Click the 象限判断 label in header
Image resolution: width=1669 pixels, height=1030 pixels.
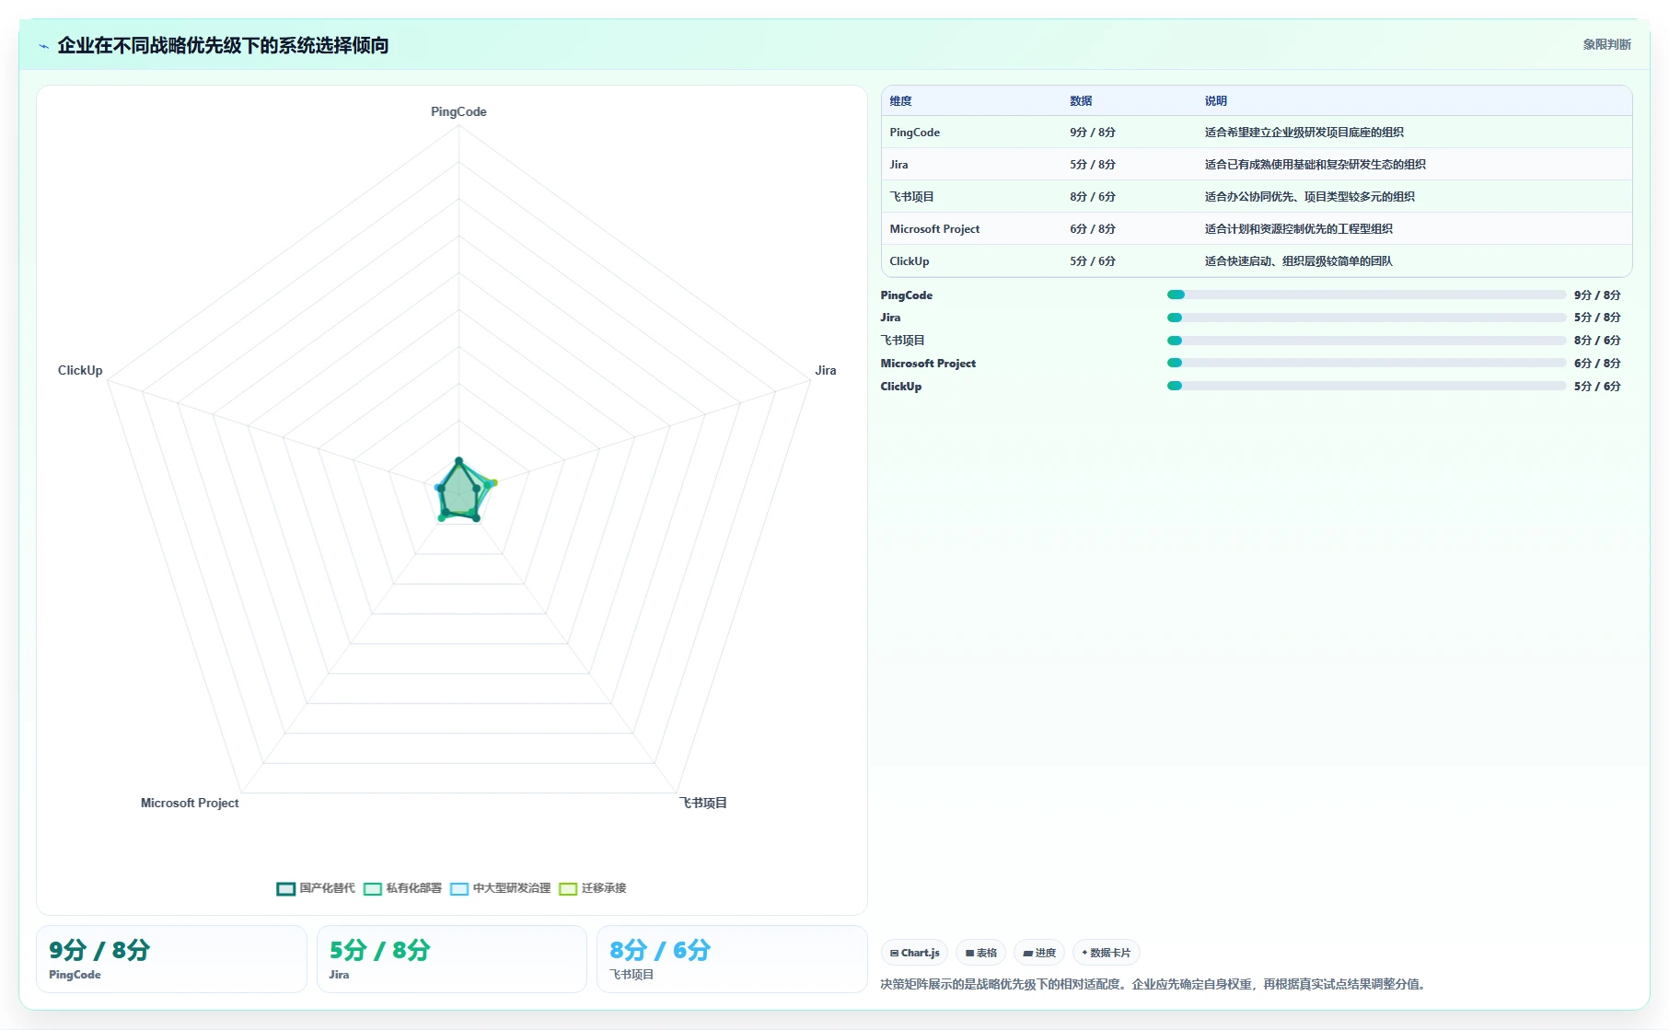click(1606, 44)
